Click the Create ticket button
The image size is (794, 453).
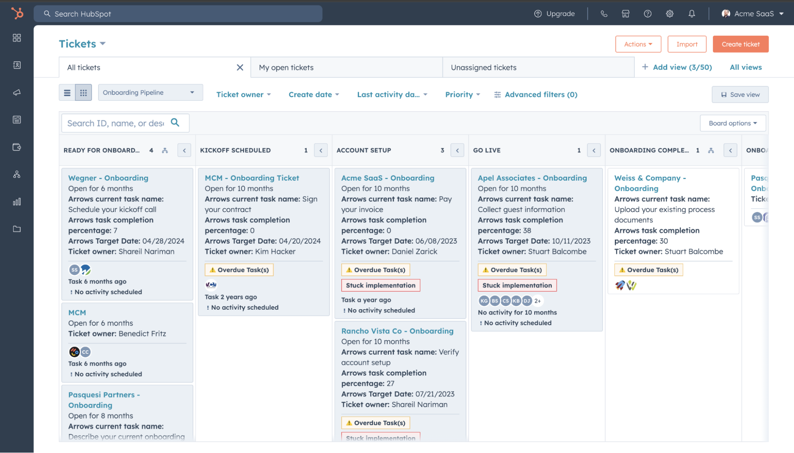740,44
